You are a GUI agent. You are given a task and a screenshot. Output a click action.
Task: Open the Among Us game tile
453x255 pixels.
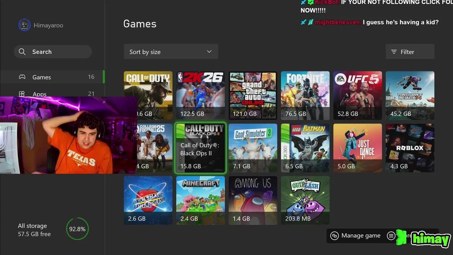[x=253, y=200]
